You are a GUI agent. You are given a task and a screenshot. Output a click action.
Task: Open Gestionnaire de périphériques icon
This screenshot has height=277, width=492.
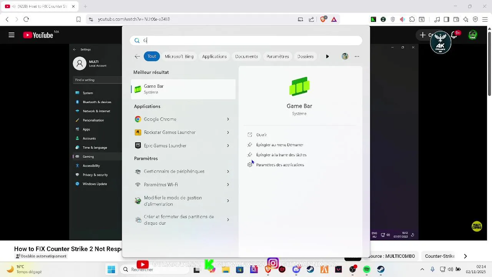(x=138, y=172)
